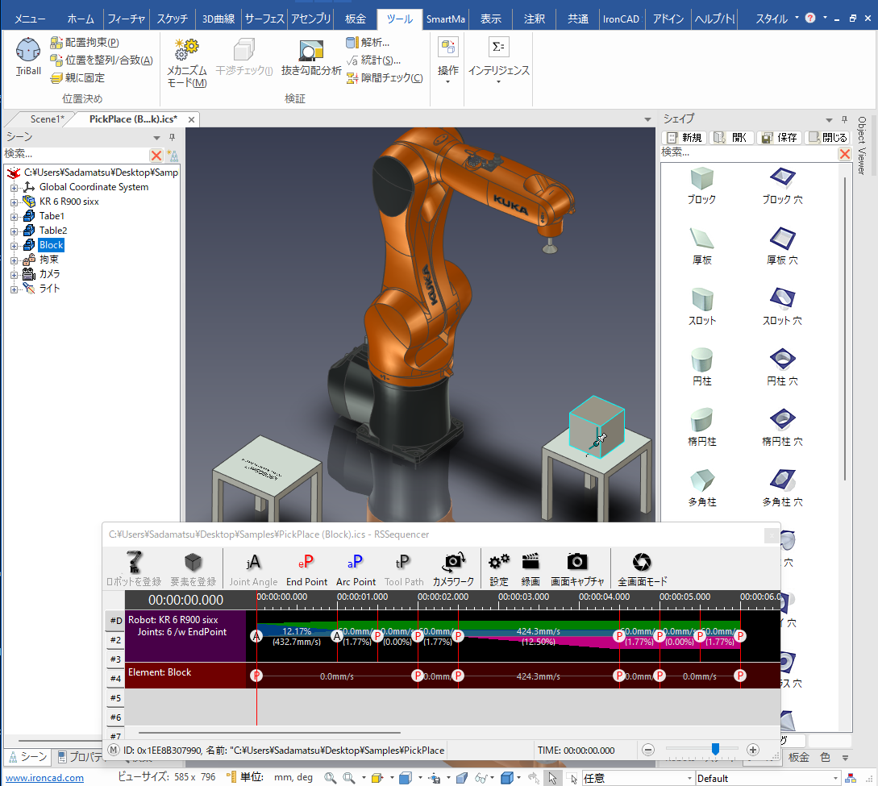Expand the KR 6 R900 sixx tree node
The image size is (878, 786).
coord(14,202)
